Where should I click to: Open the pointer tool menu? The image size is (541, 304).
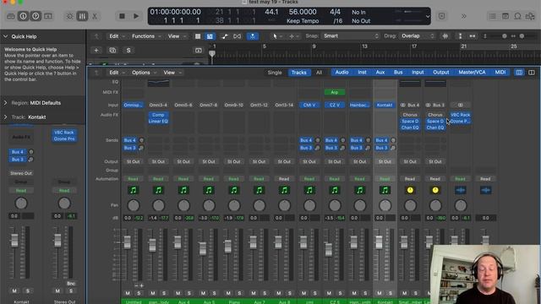pos(276,36)
